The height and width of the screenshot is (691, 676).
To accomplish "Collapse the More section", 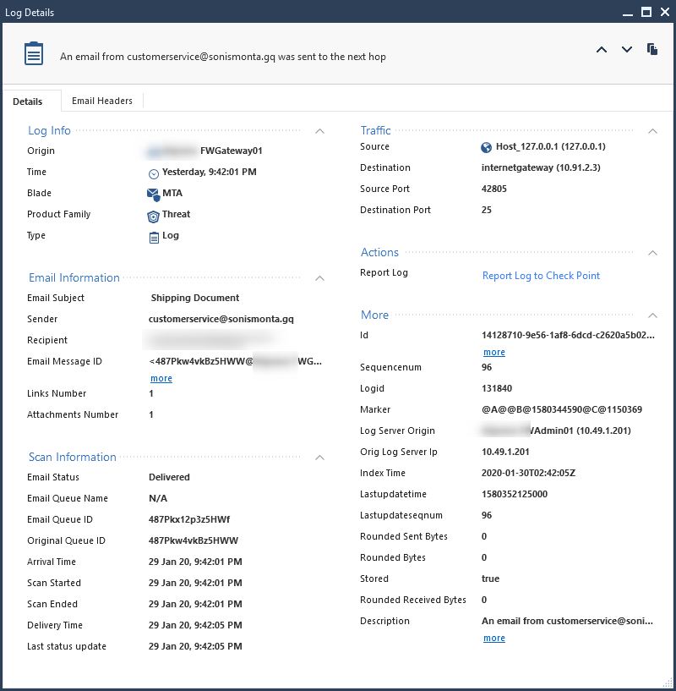I will (x=652, y=315).
